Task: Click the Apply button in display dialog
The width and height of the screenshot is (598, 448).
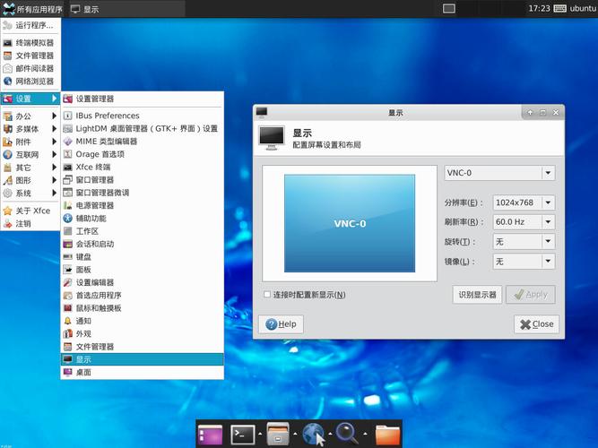Action: point(531,295)
